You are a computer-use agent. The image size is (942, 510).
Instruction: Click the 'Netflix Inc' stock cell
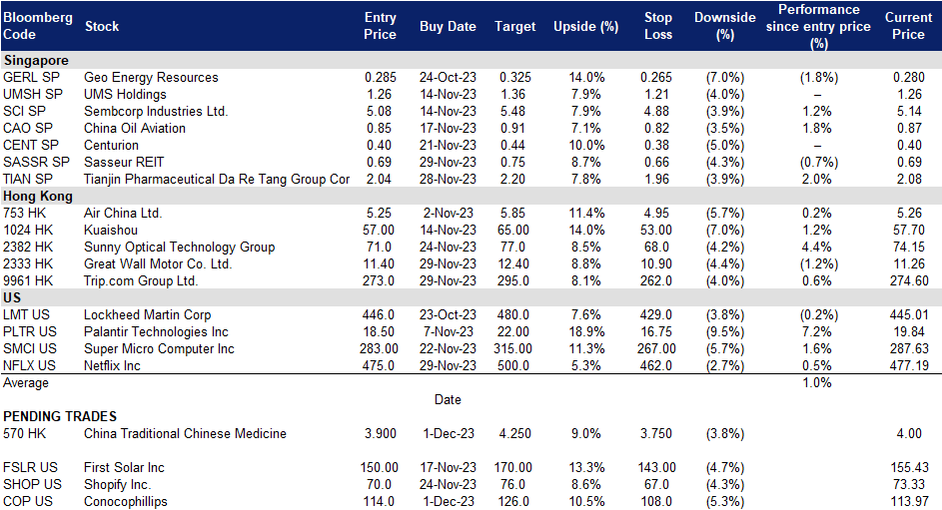click(x=112, y=365)
